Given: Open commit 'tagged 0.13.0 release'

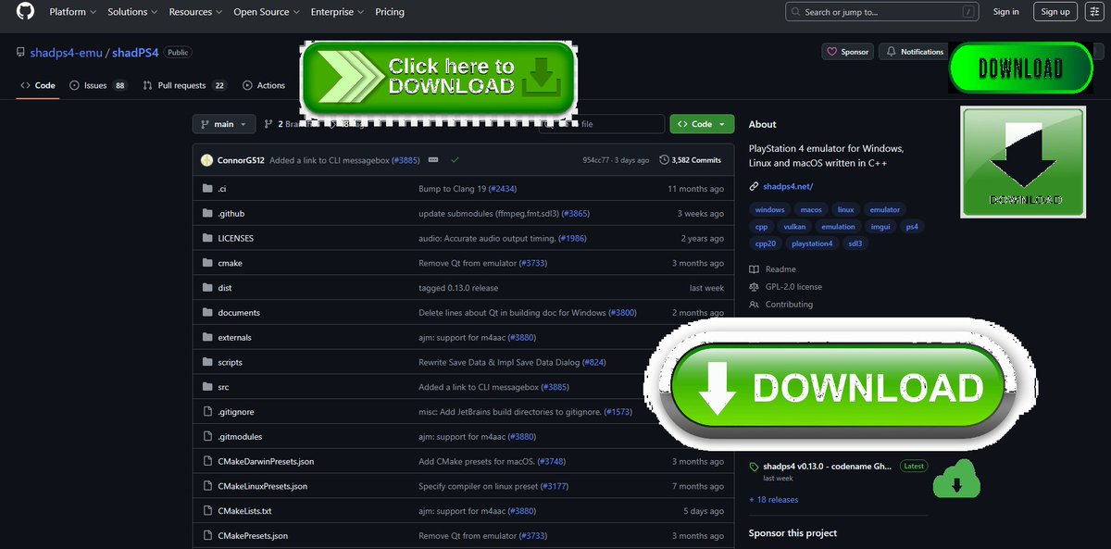Looking at the screenshot, I should click(458, 288).
